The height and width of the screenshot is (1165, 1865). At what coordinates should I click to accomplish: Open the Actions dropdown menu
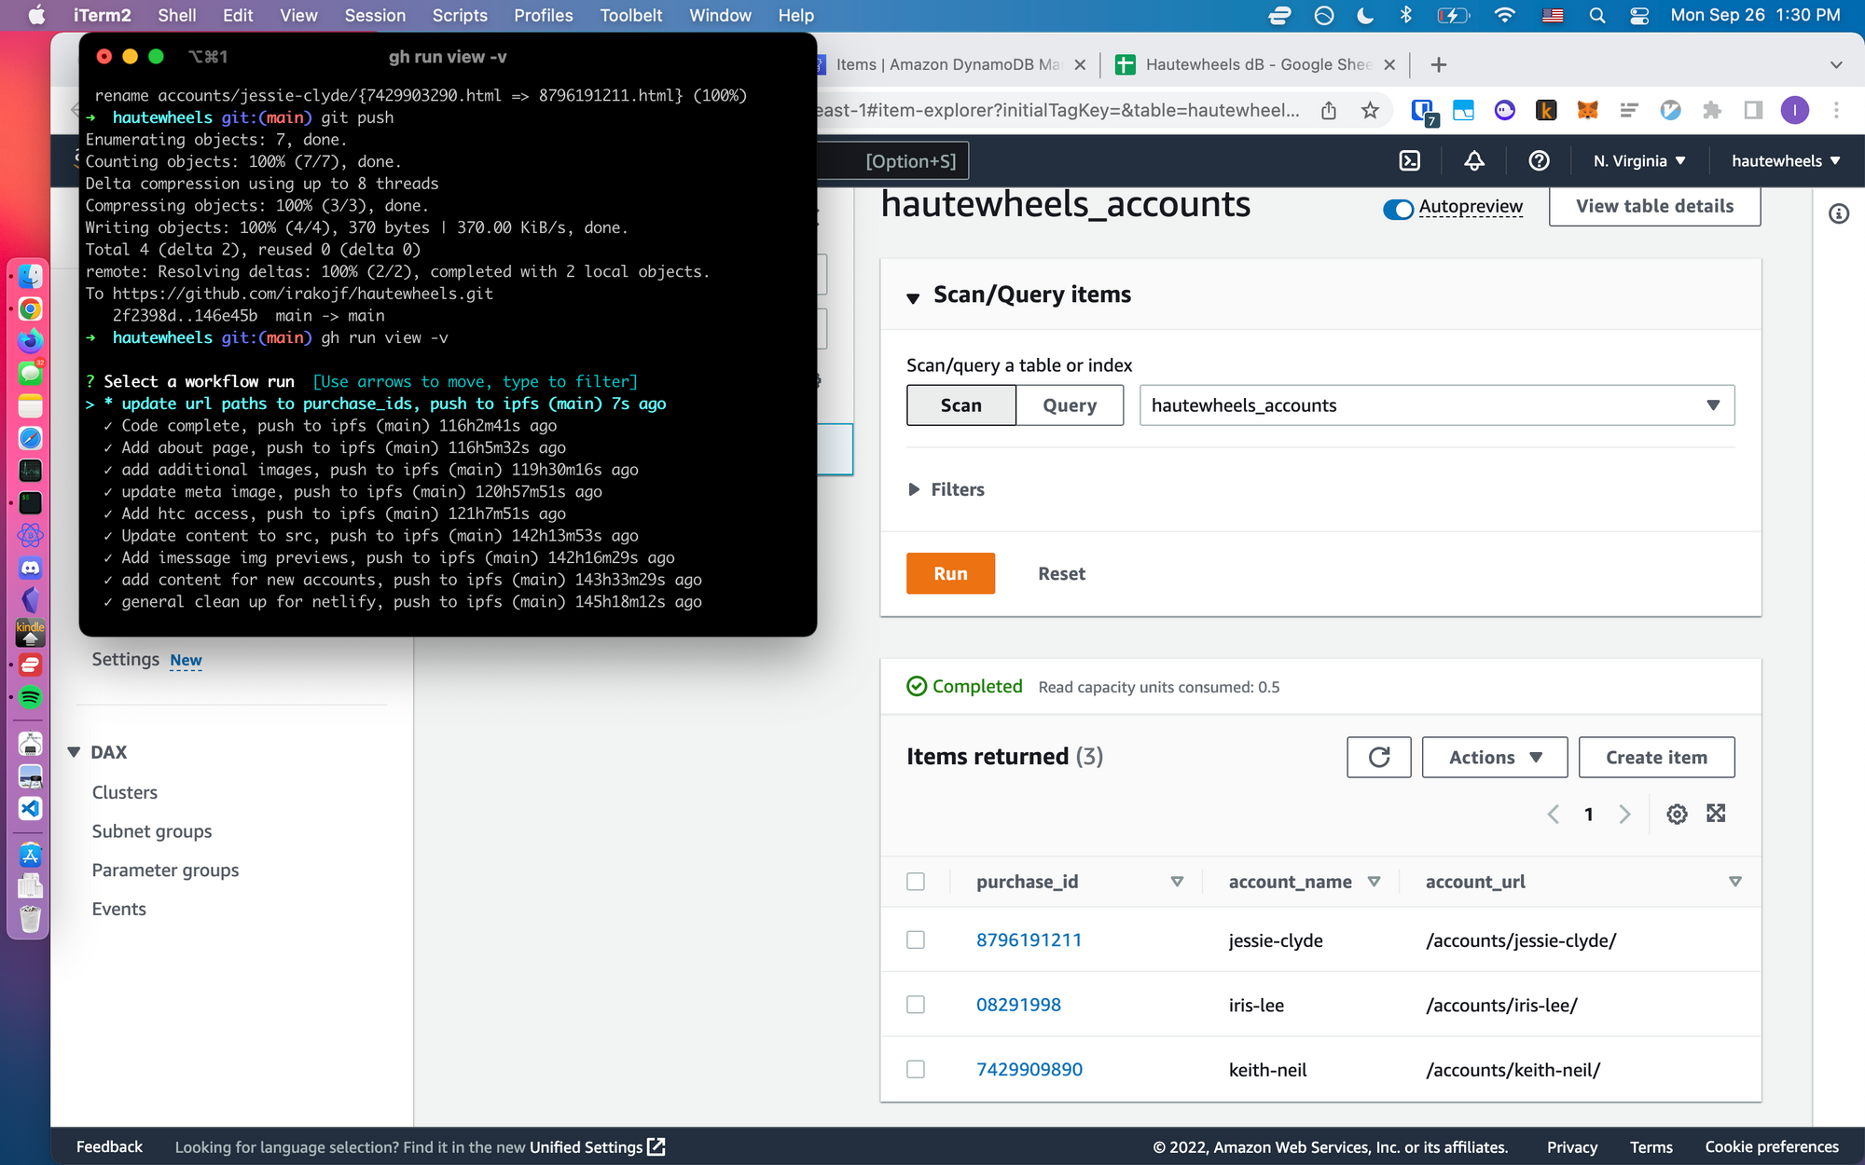1494,758
